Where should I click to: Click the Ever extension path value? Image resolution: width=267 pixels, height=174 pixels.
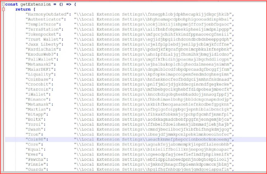154,154
